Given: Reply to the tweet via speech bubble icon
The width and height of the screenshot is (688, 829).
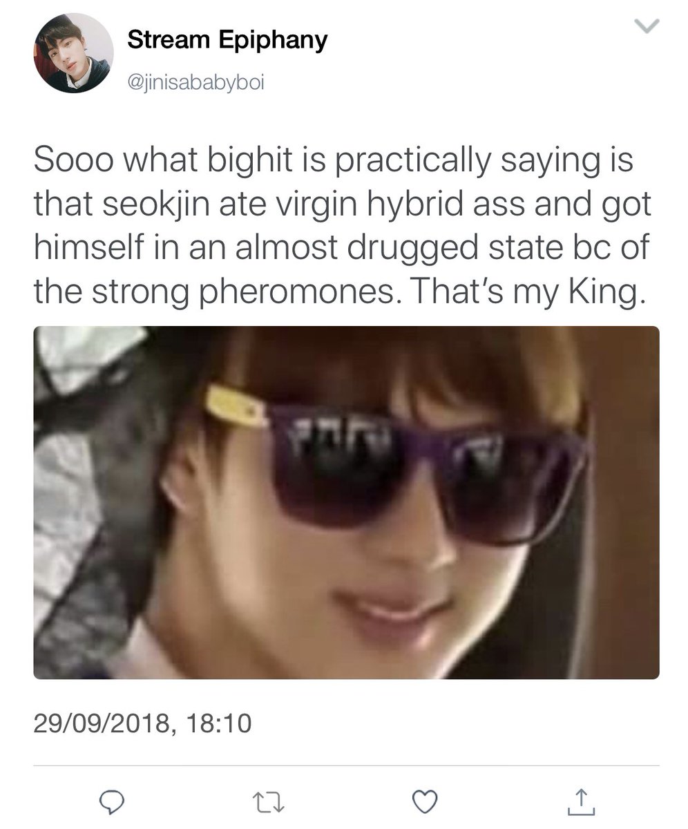Looking at the screenshot, I should coord(113,801).
